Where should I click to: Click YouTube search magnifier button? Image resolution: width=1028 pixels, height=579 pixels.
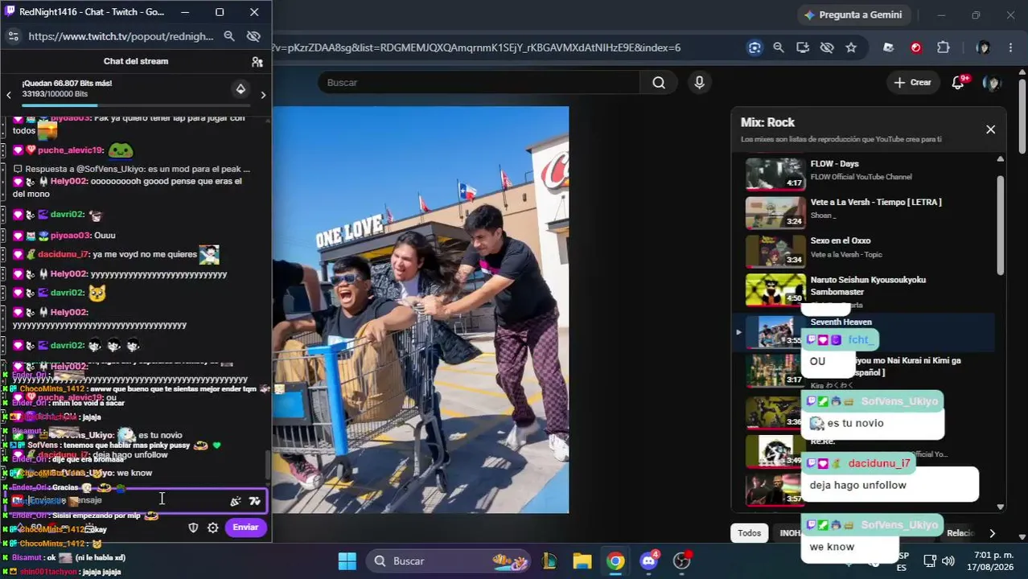point(659,82)
